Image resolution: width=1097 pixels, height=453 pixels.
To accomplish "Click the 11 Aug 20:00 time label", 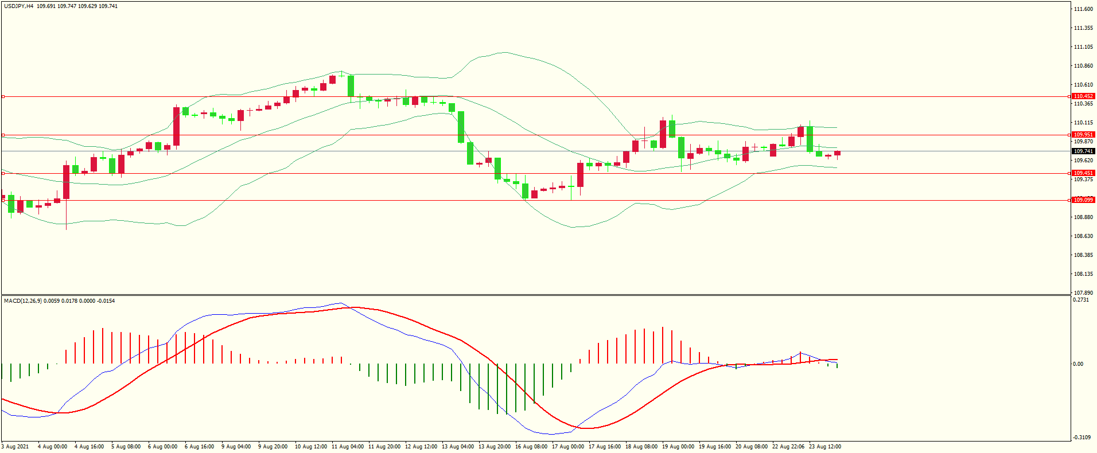I will pyautogui.click(x=384, y=447).
